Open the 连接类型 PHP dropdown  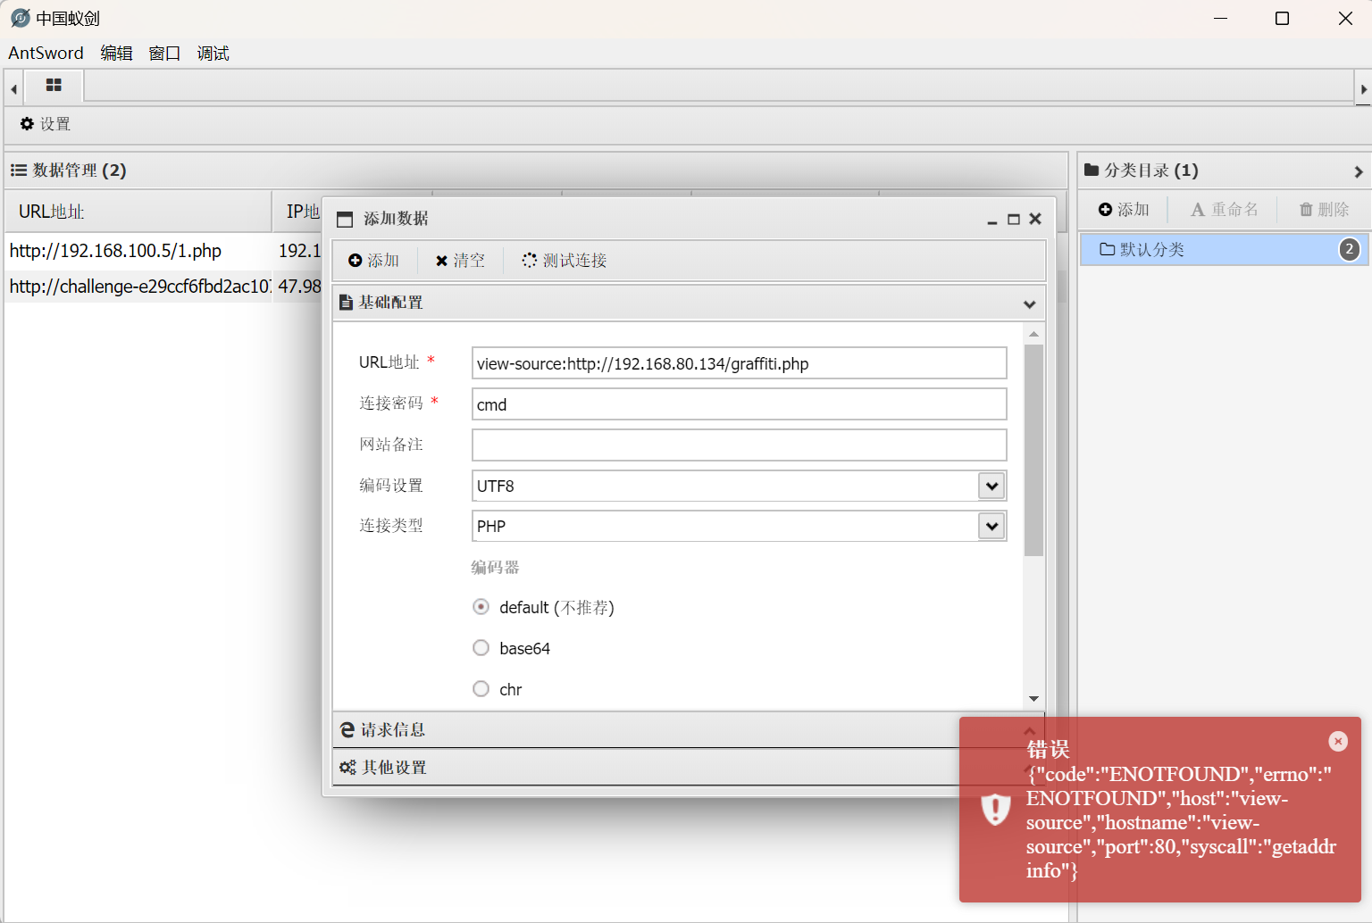991,526
